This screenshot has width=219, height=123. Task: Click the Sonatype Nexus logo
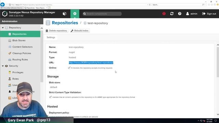(x=5, y=14)
